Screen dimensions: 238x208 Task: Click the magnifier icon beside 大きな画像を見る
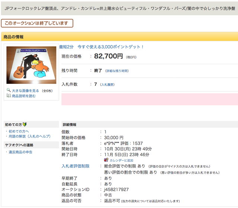click(9, 90)
